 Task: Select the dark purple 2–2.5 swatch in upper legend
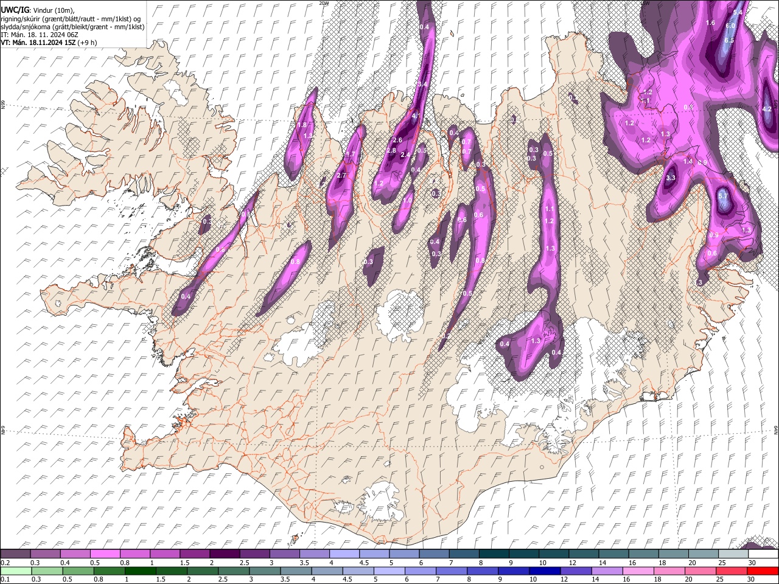pos(225,554)
